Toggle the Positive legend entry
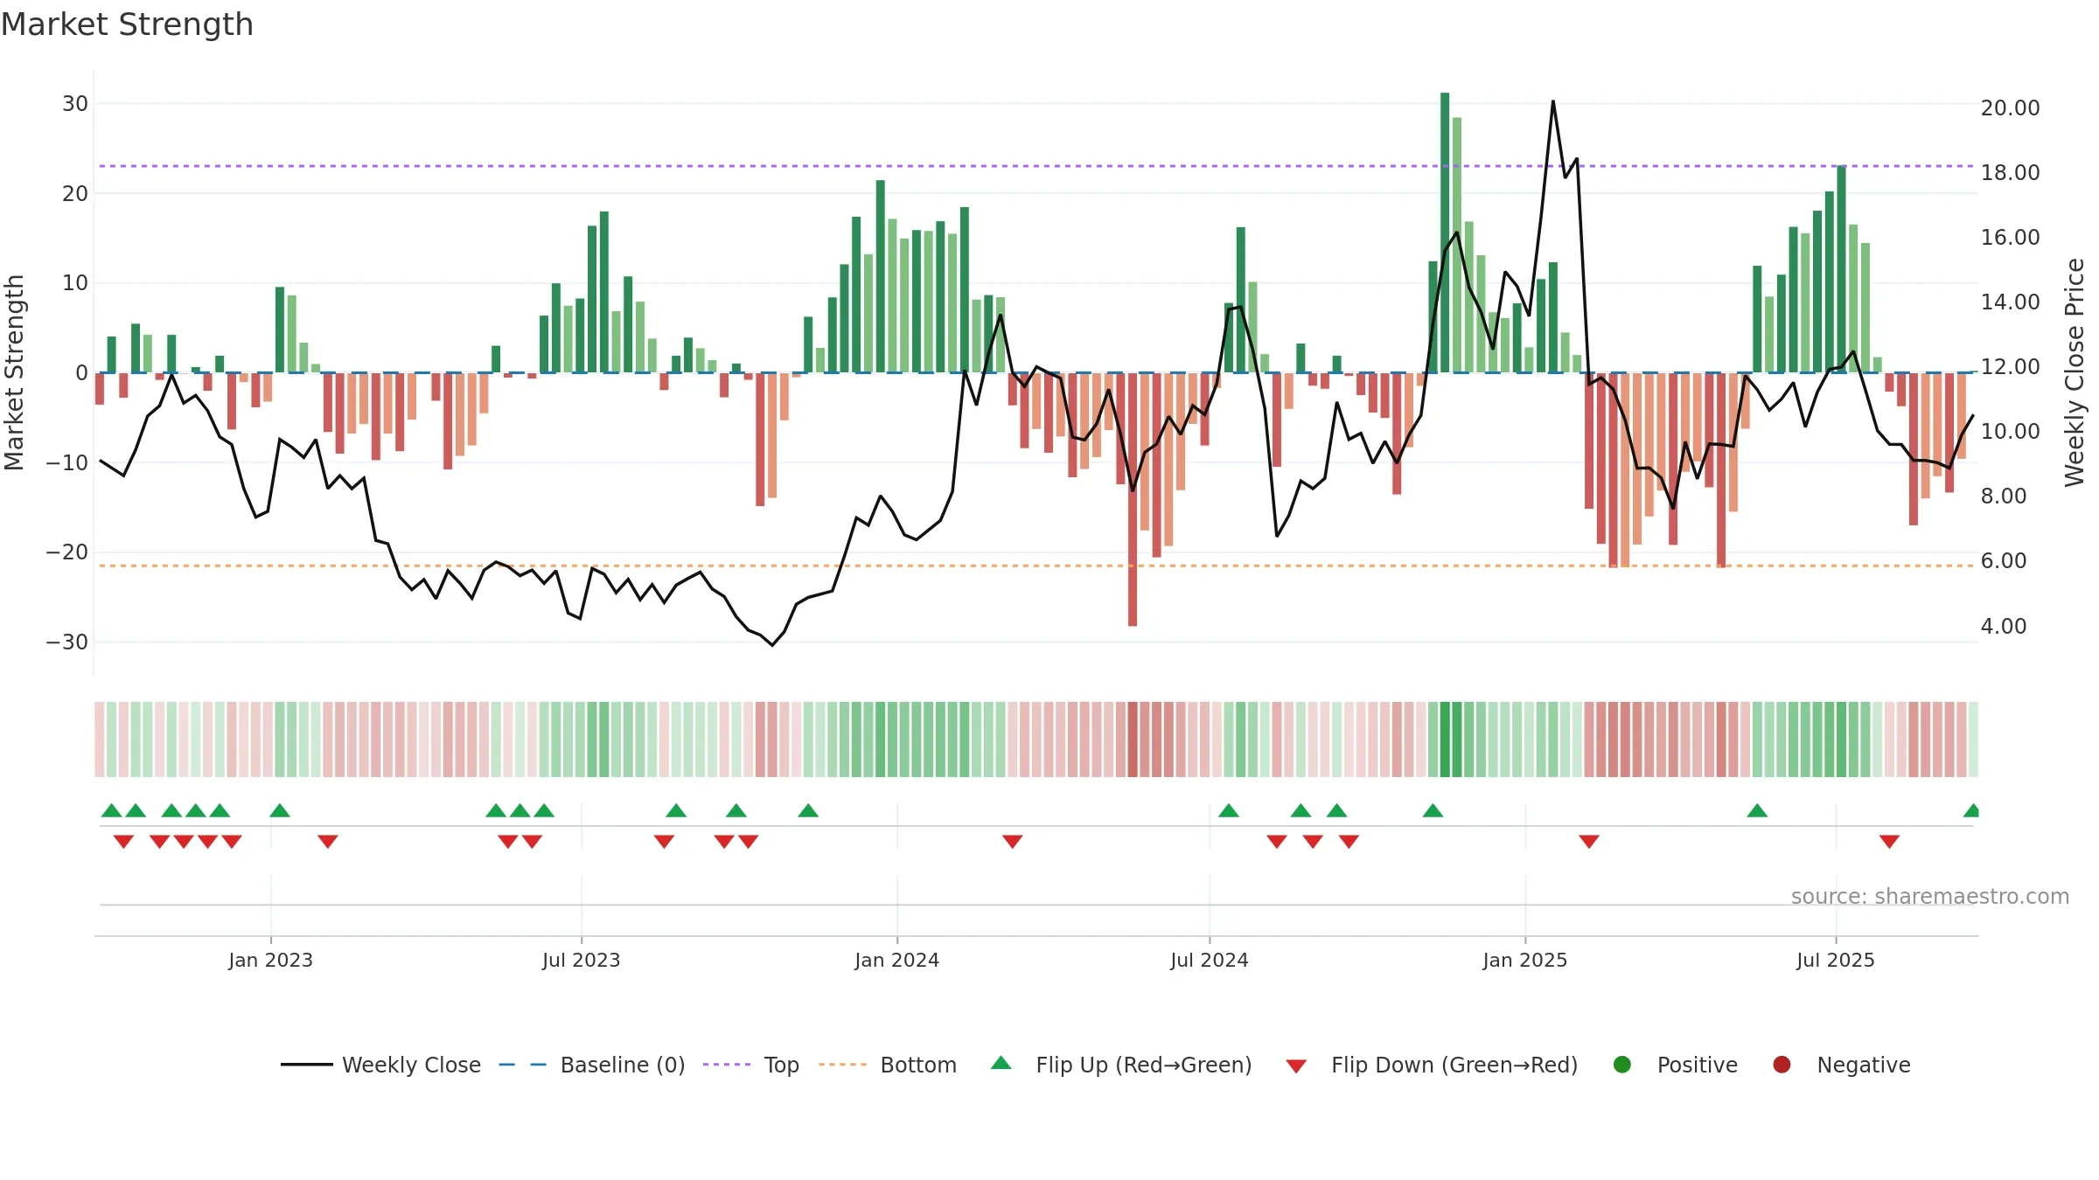 point(1675,1065)
